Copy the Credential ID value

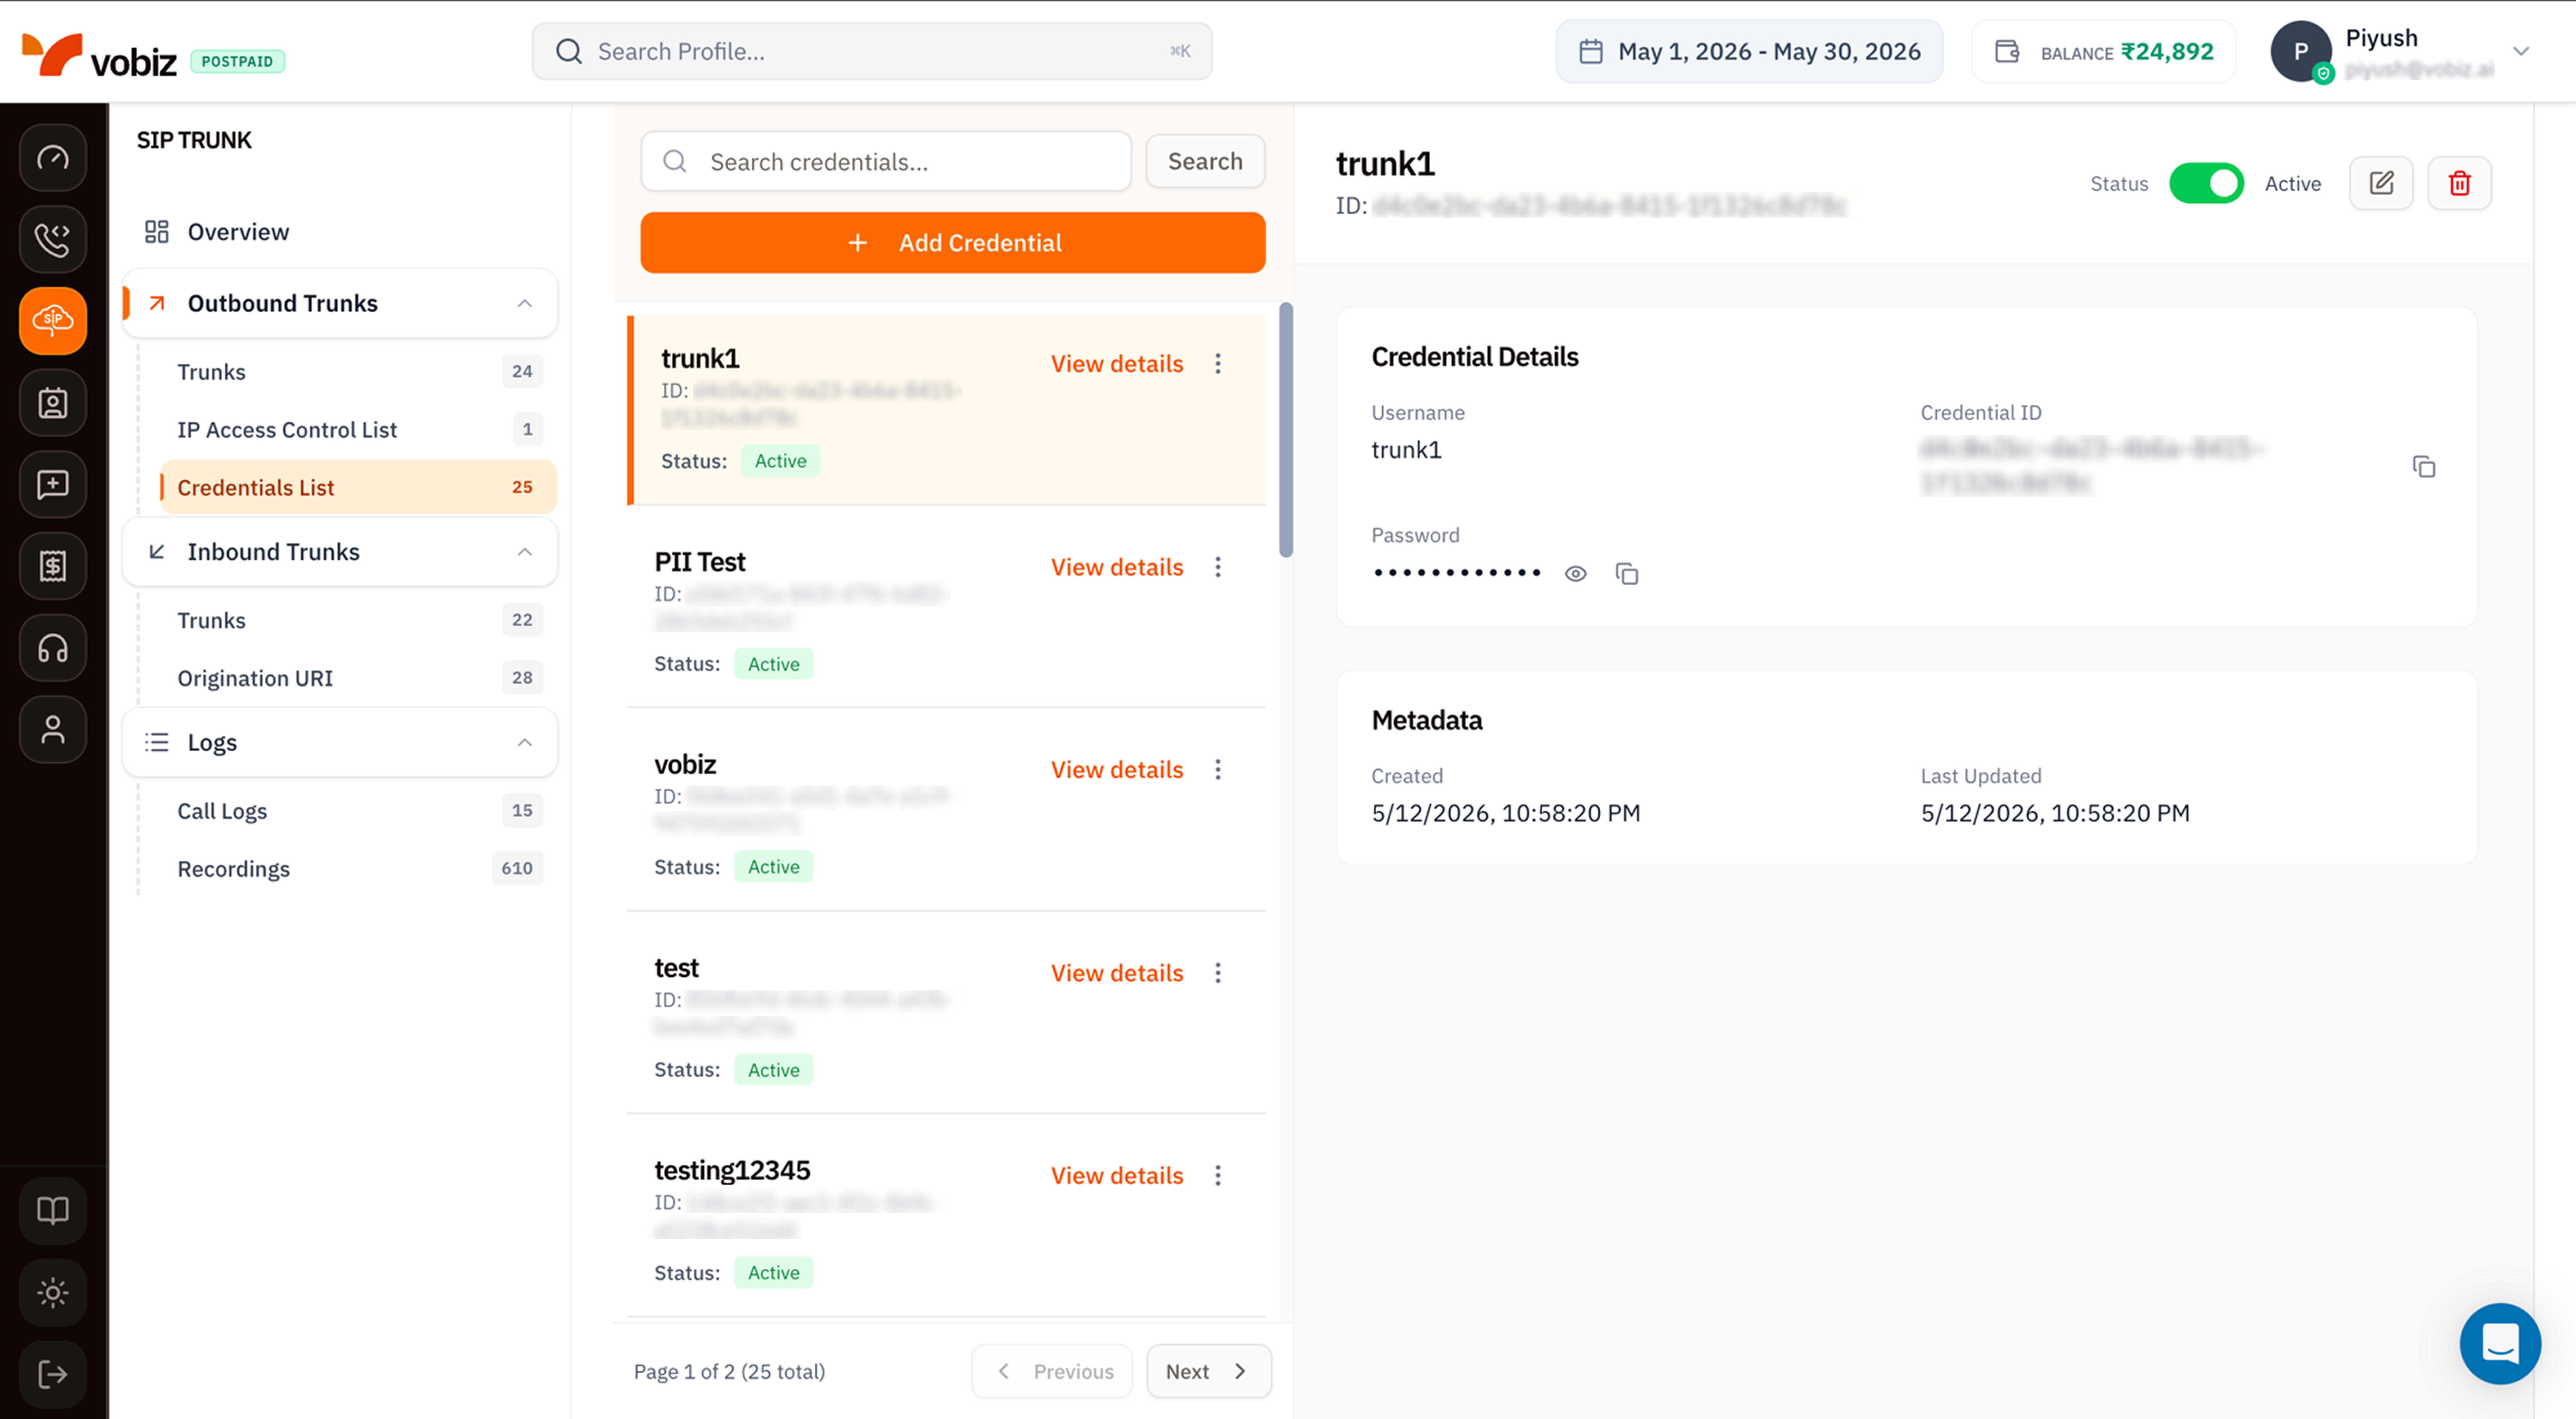2424,467
